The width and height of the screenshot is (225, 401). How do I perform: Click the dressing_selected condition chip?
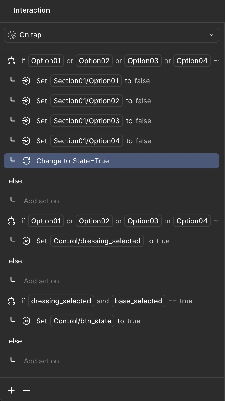click(x=61, y=301)
